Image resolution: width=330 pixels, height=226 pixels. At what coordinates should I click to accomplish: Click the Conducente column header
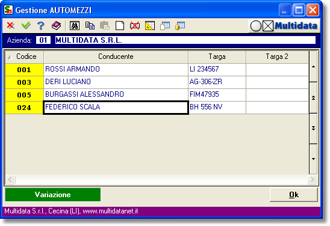(116, 56)
